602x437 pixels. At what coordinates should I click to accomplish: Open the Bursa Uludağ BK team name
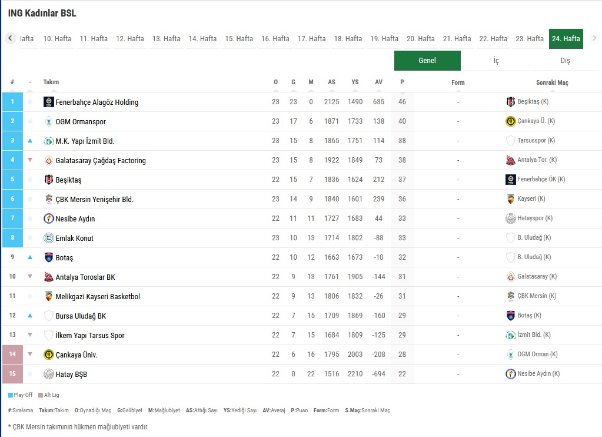coord(81,316)
